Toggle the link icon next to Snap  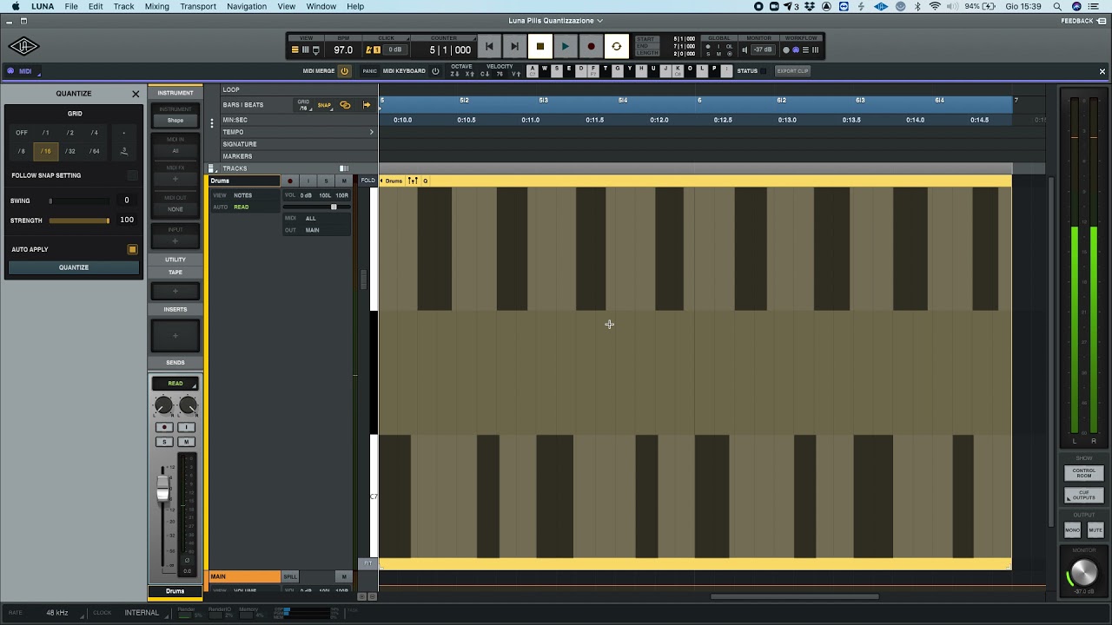[345, 105]
